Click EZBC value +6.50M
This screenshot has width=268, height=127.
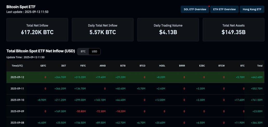point(200,123)
